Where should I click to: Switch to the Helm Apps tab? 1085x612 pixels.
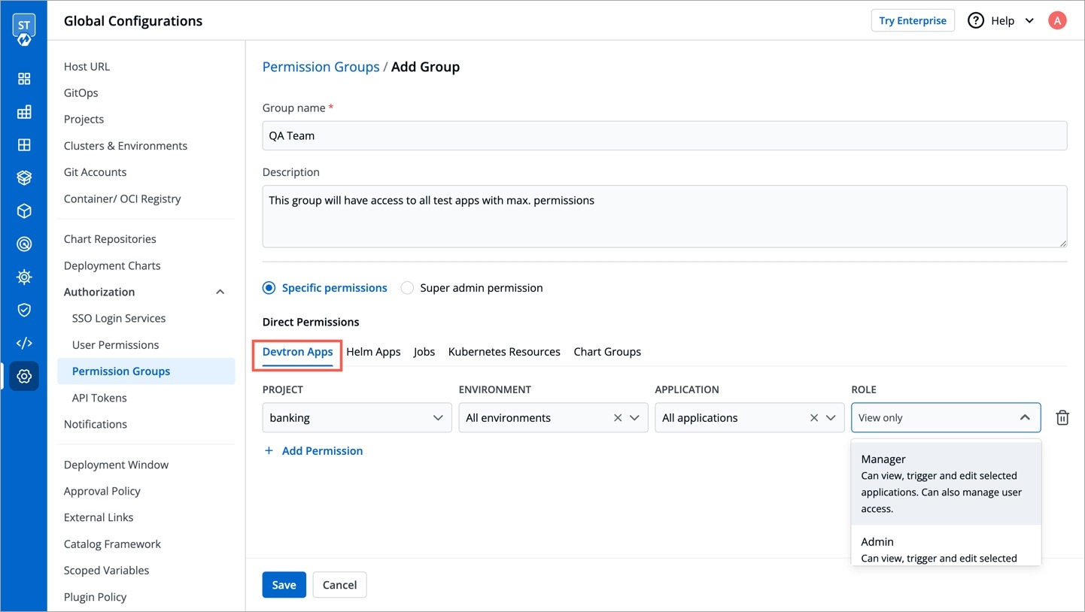click(373, 352)
